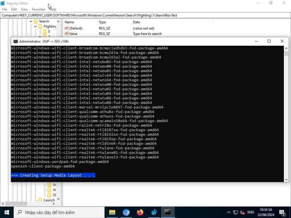This screenshot has width=291, height=218.
Task: Click the network tray icon
Action: tap(236, 212)
